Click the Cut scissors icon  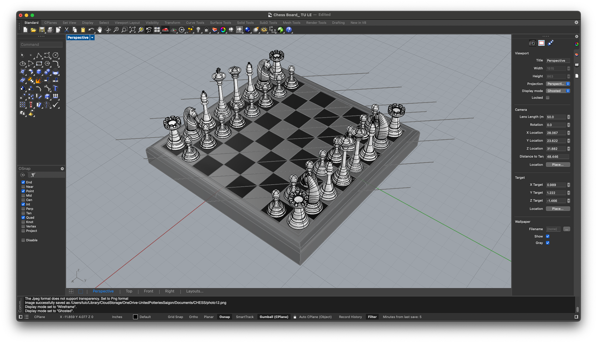pyautogui.click(x=67, y=30)
